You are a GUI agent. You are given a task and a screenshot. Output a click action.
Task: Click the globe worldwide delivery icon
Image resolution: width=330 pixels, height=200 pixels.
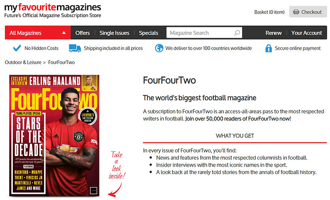pyautogui.click(x=159, y=48)
